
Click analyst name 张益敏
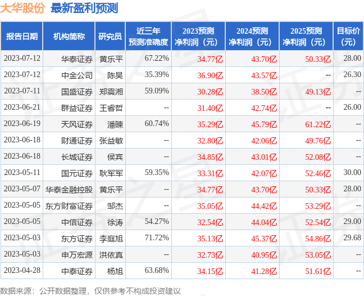tap(111, 141)
